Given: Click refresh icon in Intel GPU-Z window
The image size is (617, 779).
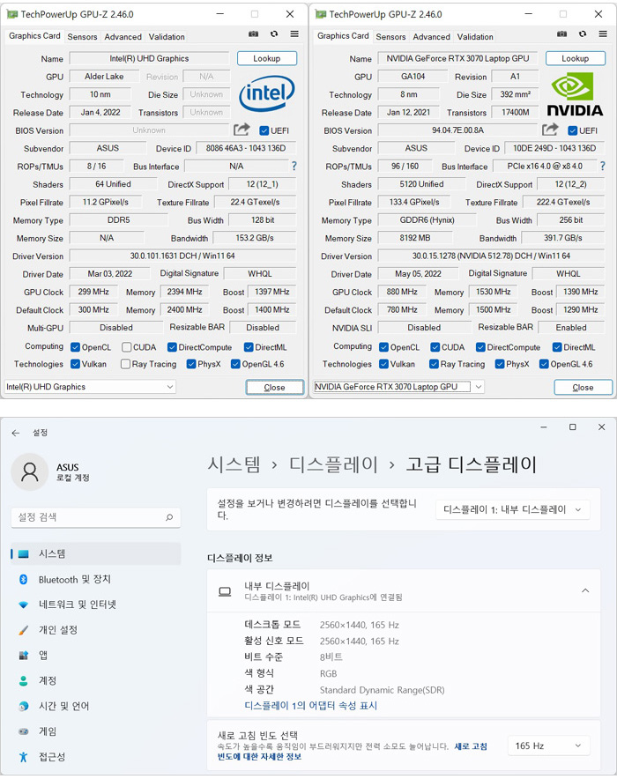Looking at the screenshot, I should click(x=274, y=33).
